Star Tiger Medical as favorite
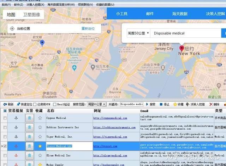This screenshot has height=166, width=226. (40, 137)
